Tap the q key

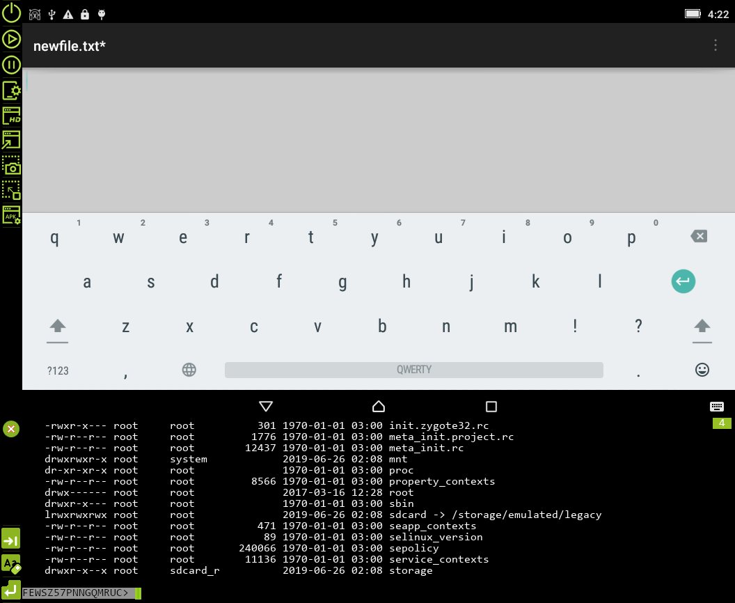tap(54, 237)
